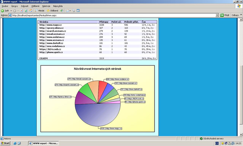This screenshot has height=146, width=243.
Task: Select the http://www.darkelf.cz row
Action: (97, 43)
